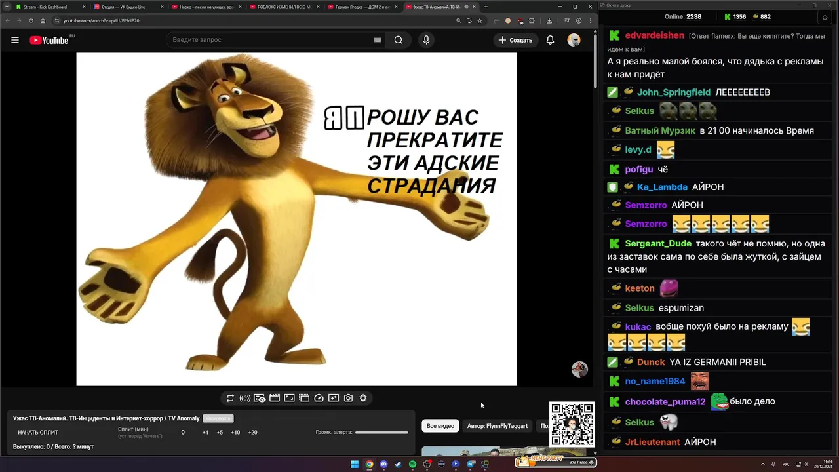Image resolution: width=839 pixels, height=472 pixels.
Task: Toggle the eye-card icon under video
Action: click(x=260, y=398)
